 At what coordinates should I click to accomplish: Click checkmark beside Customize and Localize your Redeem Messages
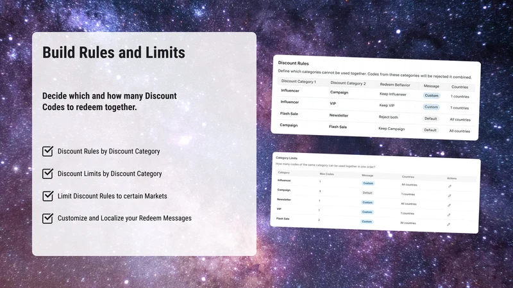pyautogui.click(x=47, y=218)
